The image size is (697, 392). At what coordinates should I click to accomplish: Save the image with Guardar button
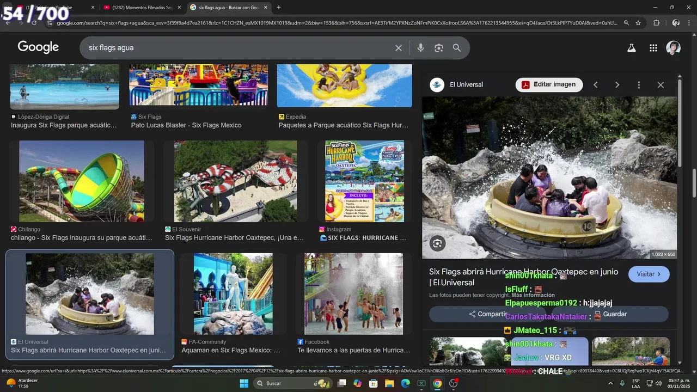click(611, 314)
